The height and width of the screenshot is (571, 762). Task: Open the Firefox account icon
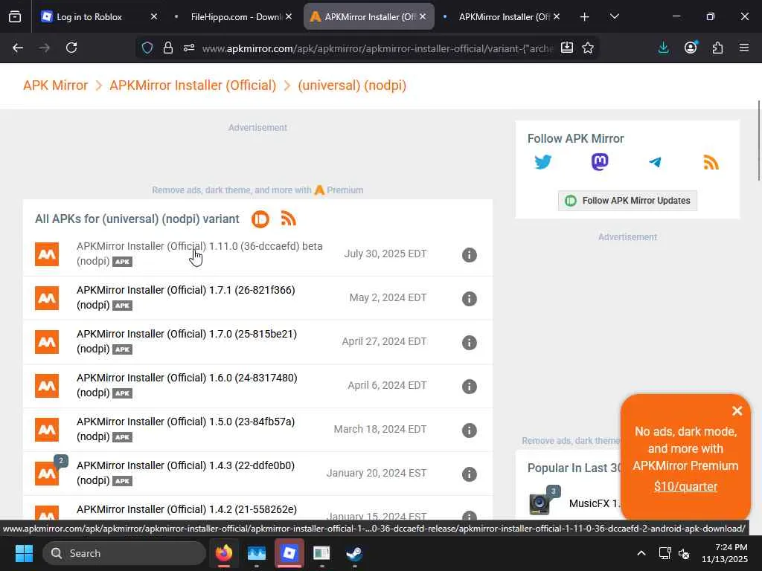click(x=691, y=48)
